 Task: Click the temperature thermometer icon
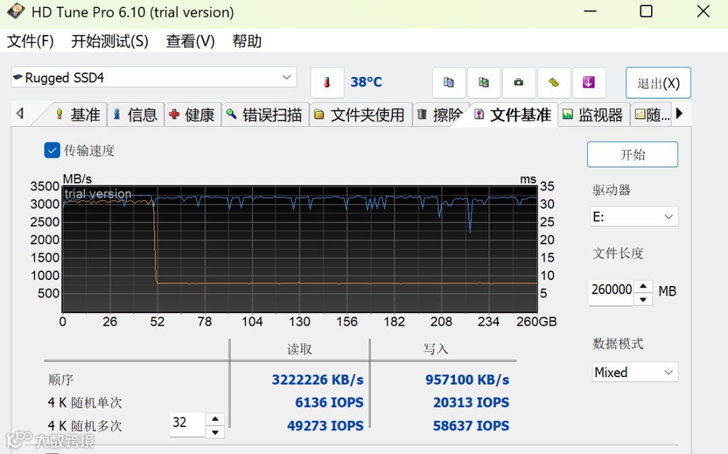pyautogui.click(x=327, y=82)
